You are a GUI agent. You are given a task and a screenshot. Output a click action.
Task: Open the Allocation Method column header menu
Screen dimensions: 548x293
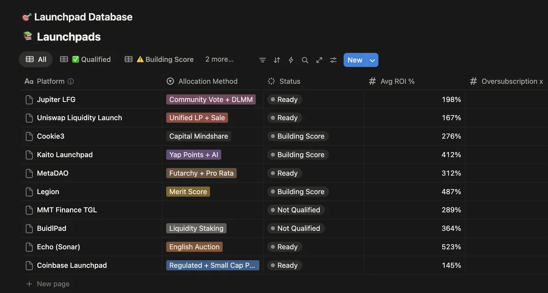click(208, 82)
